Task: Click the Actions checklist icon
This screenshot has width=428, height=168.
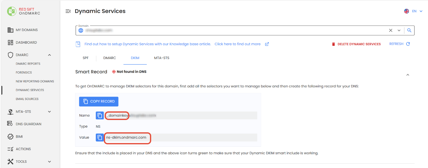Action: [10, 149]
